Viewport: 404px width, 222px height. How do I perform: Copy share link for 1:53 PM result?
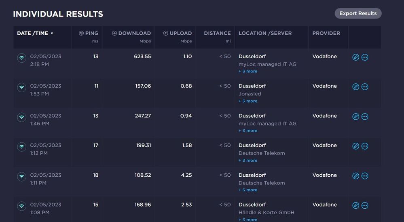[355, 87]
